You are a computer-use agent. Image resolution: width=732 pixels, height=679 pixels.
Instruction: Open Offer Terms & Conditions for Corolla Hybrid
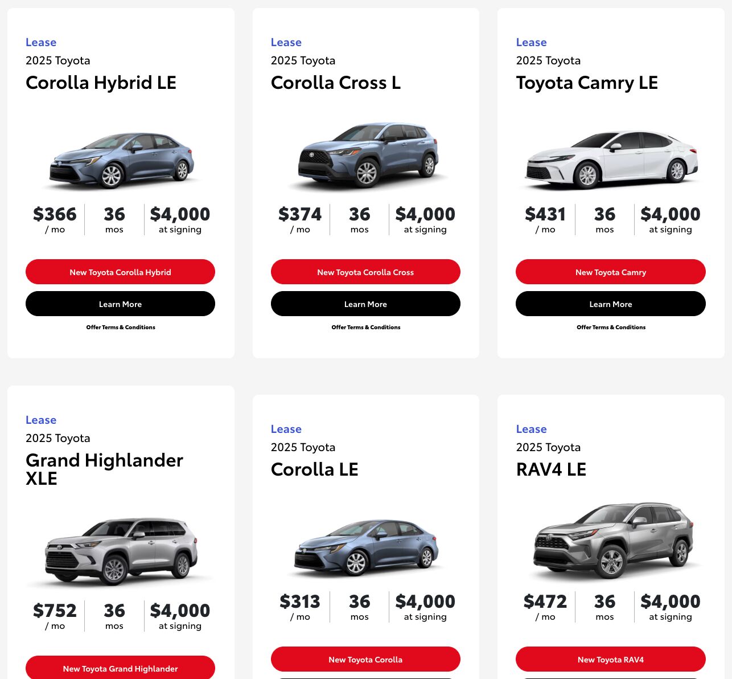click(120, 327)
